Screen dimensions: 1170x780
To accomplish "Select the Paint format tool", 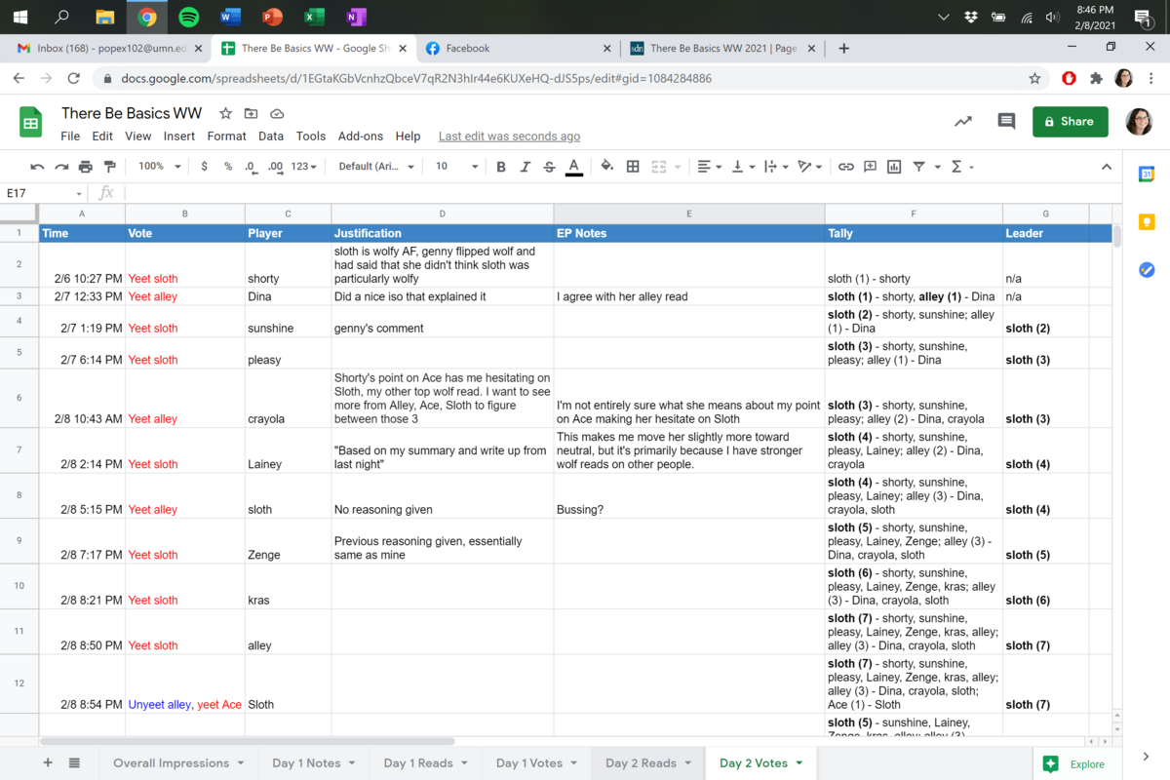I will [109, 167].
